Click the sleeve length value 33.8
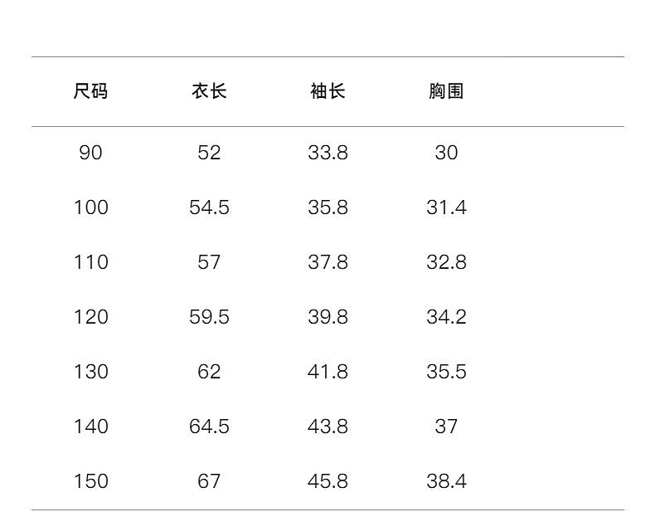The height and width of the screenshot is (512, 655). point(327,153)
